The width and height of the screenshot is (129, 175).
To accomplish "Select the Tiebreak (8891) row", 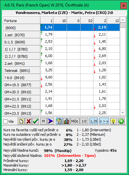I will pos(22,71).
